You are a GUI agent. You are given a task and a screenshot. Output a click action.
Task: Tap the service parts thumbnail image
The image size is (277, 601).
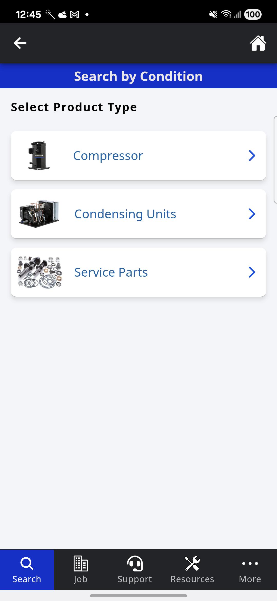coord(39,272)
